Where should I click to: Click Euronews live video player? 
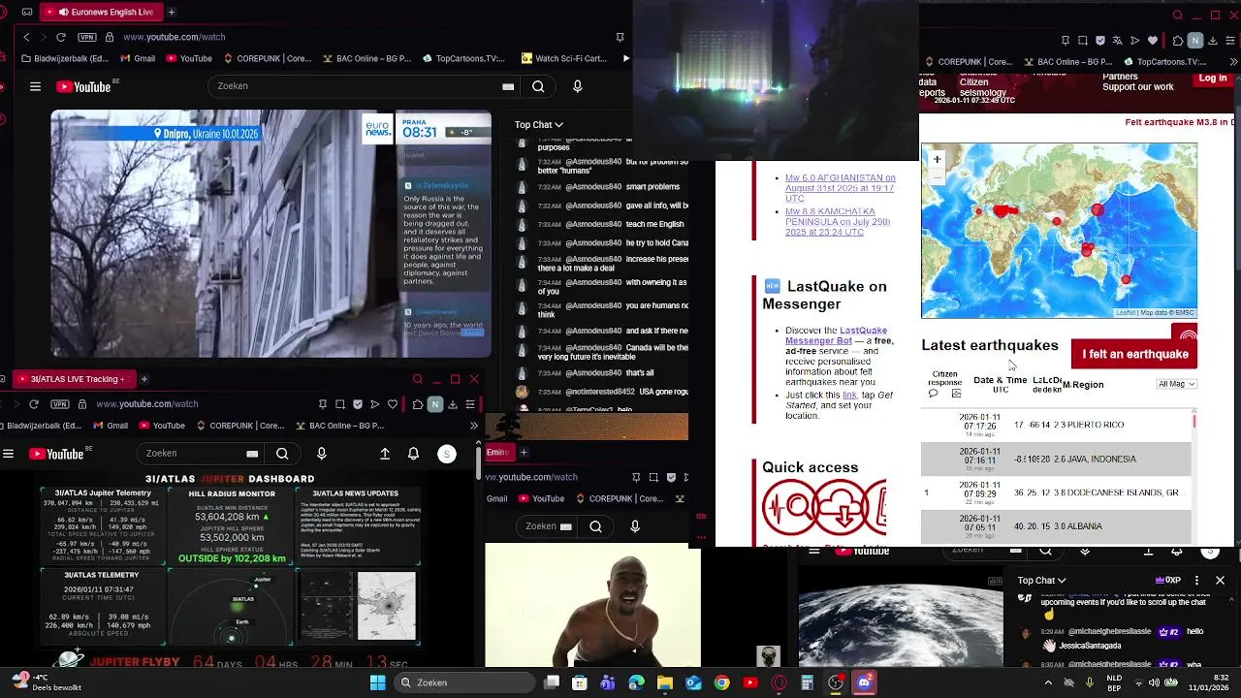click(270, 234)
